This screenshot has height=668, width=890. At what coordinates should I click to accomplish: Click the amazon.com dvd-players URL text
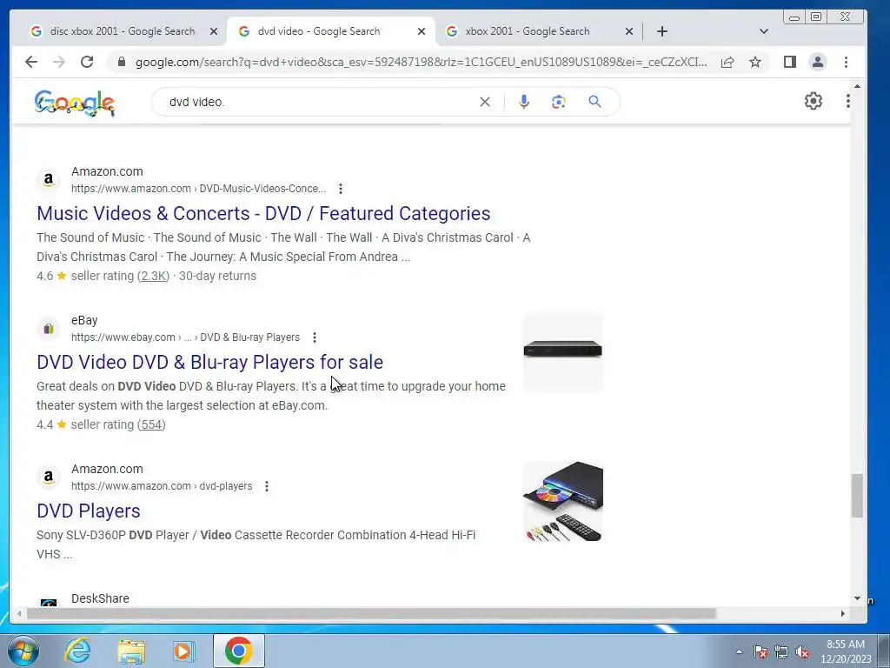[162, 486]
